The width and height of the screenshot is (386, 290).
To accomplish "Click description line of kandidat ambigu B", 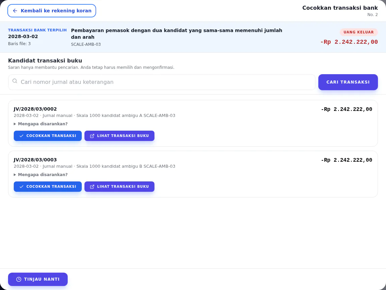I will (x=94, y=166).
